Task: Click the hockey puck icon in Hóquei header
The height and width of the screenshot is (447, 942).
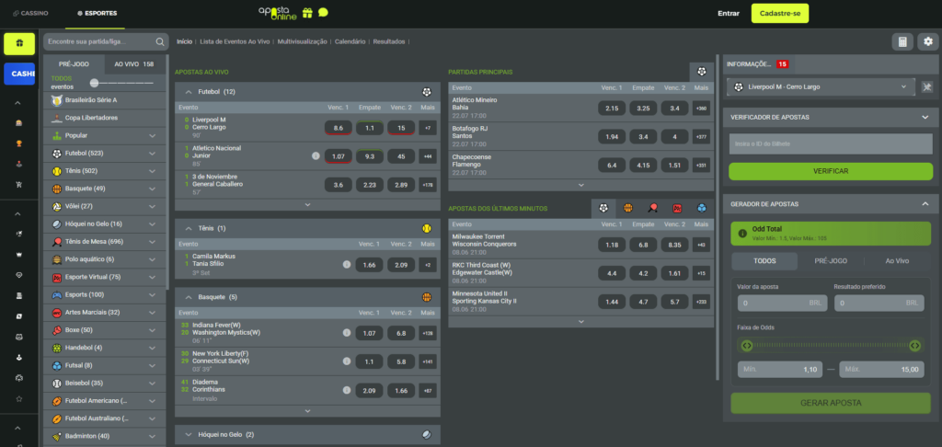Action: click(427, 434)
